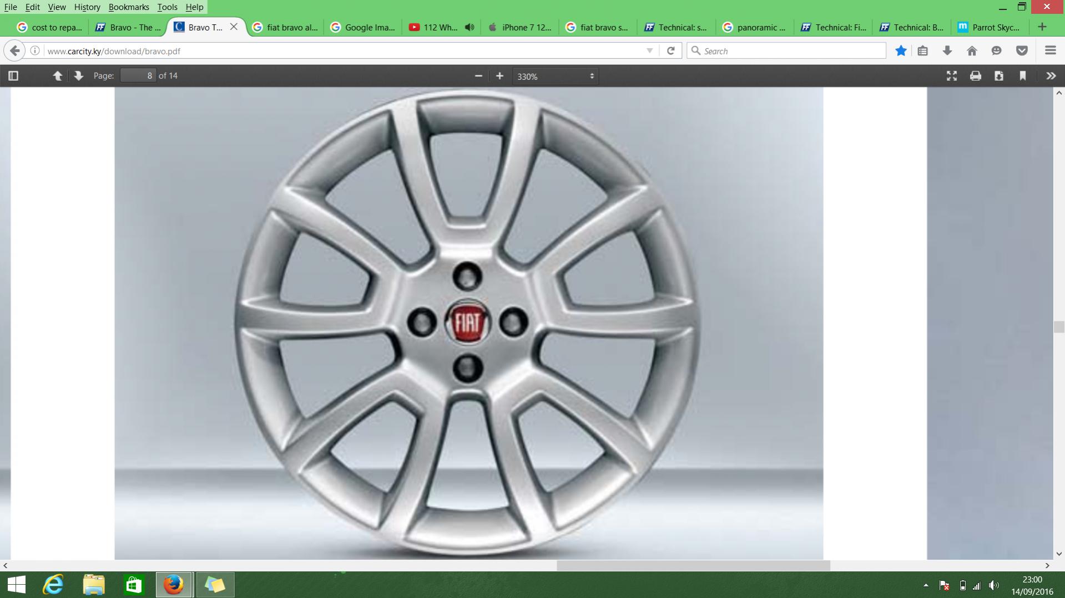Go to next PDF page arrow
The image size is (1065, 598).
(x=78, y=76)
